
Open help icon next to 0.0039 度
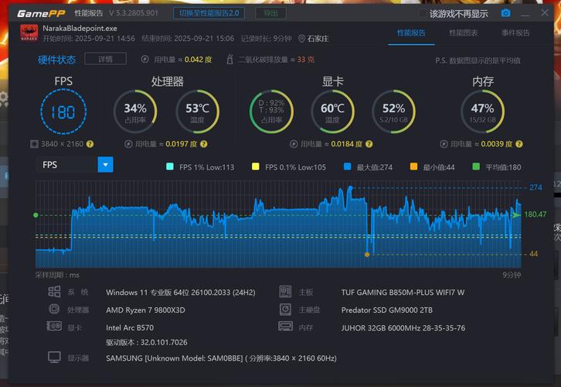[519, 144]
